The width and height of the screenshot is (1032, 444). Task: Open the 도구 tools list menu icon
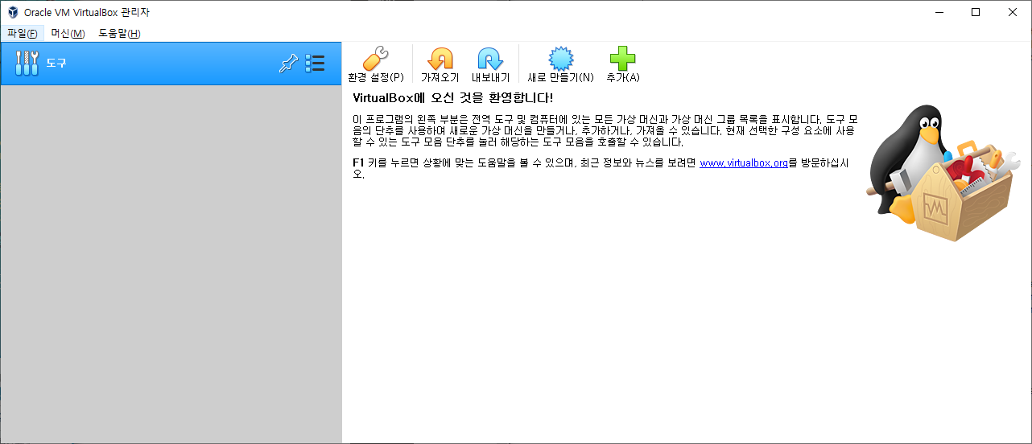315,64
